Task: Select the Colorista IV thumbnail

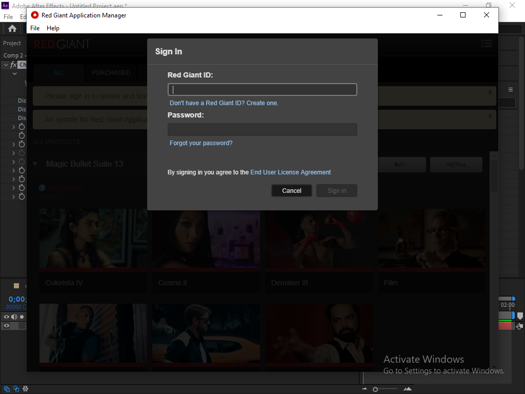Action: (93, 239)
